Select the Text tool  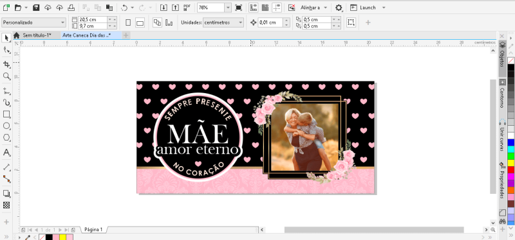pos(6,153)
